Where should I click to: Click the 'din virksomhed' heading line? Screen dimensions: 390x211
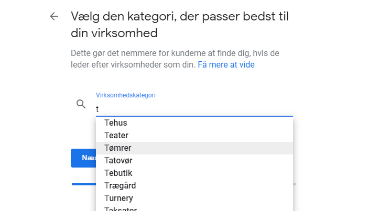coord(114,33)
